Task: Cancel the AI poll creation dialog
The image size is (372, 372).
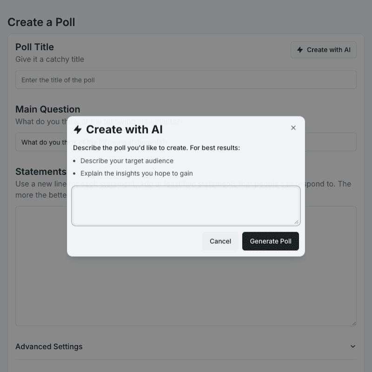Action: 220,241
